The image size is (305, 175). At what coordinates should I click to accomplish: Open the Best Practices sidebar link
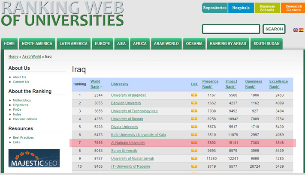(x=23, y=137)
